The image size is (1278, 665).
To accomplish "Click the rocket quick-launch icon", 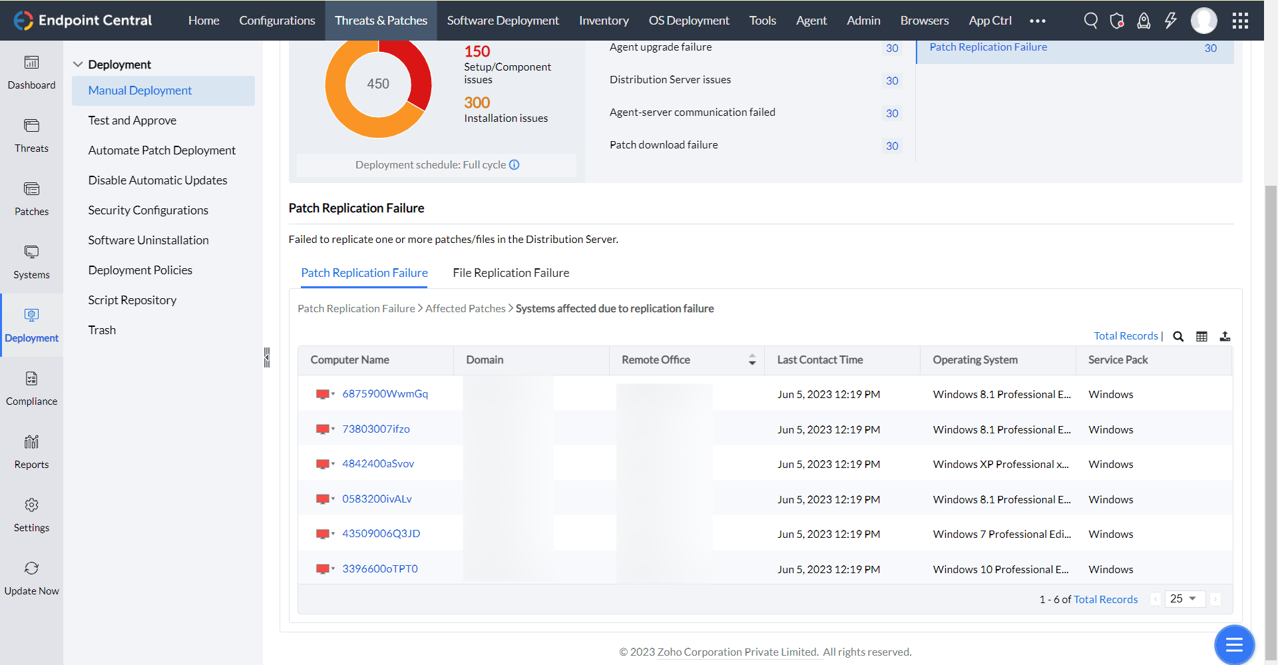I will click(x=1144, y=21).
